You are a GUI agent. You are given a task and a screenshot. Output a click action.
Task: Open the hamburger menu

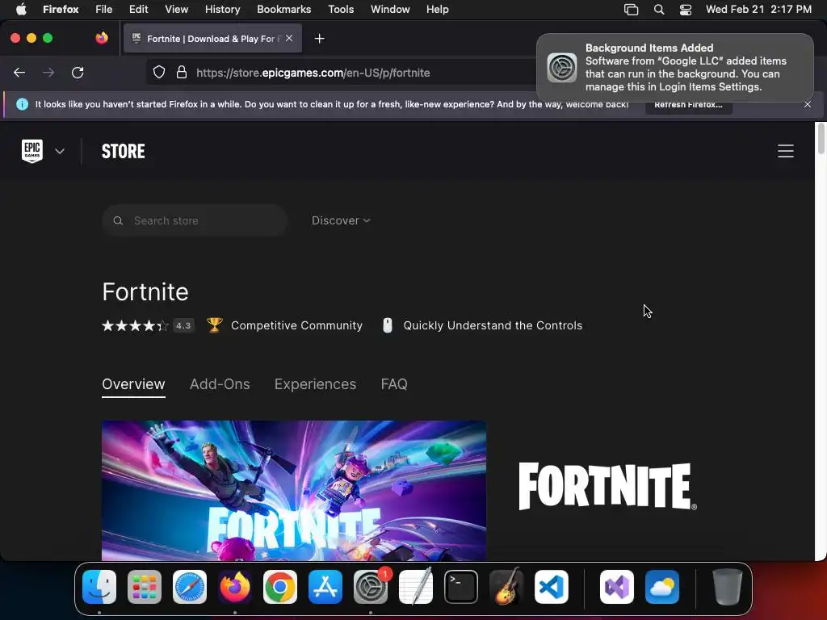785,151
